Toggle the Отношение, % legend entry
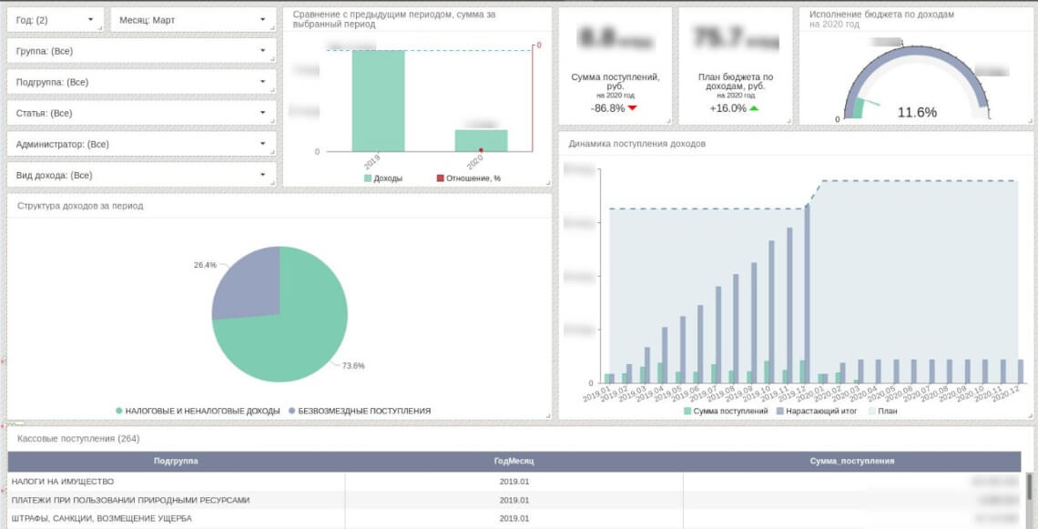1038x529 pixels. (468, 178)
